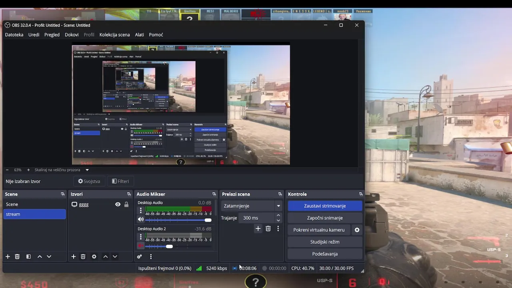Undock the Kontrole panel with its float icon

(361, 194)
